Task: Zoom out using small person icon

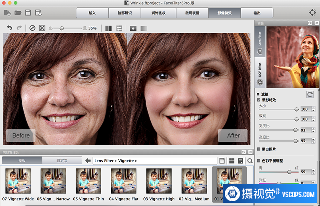Action: 50,28
